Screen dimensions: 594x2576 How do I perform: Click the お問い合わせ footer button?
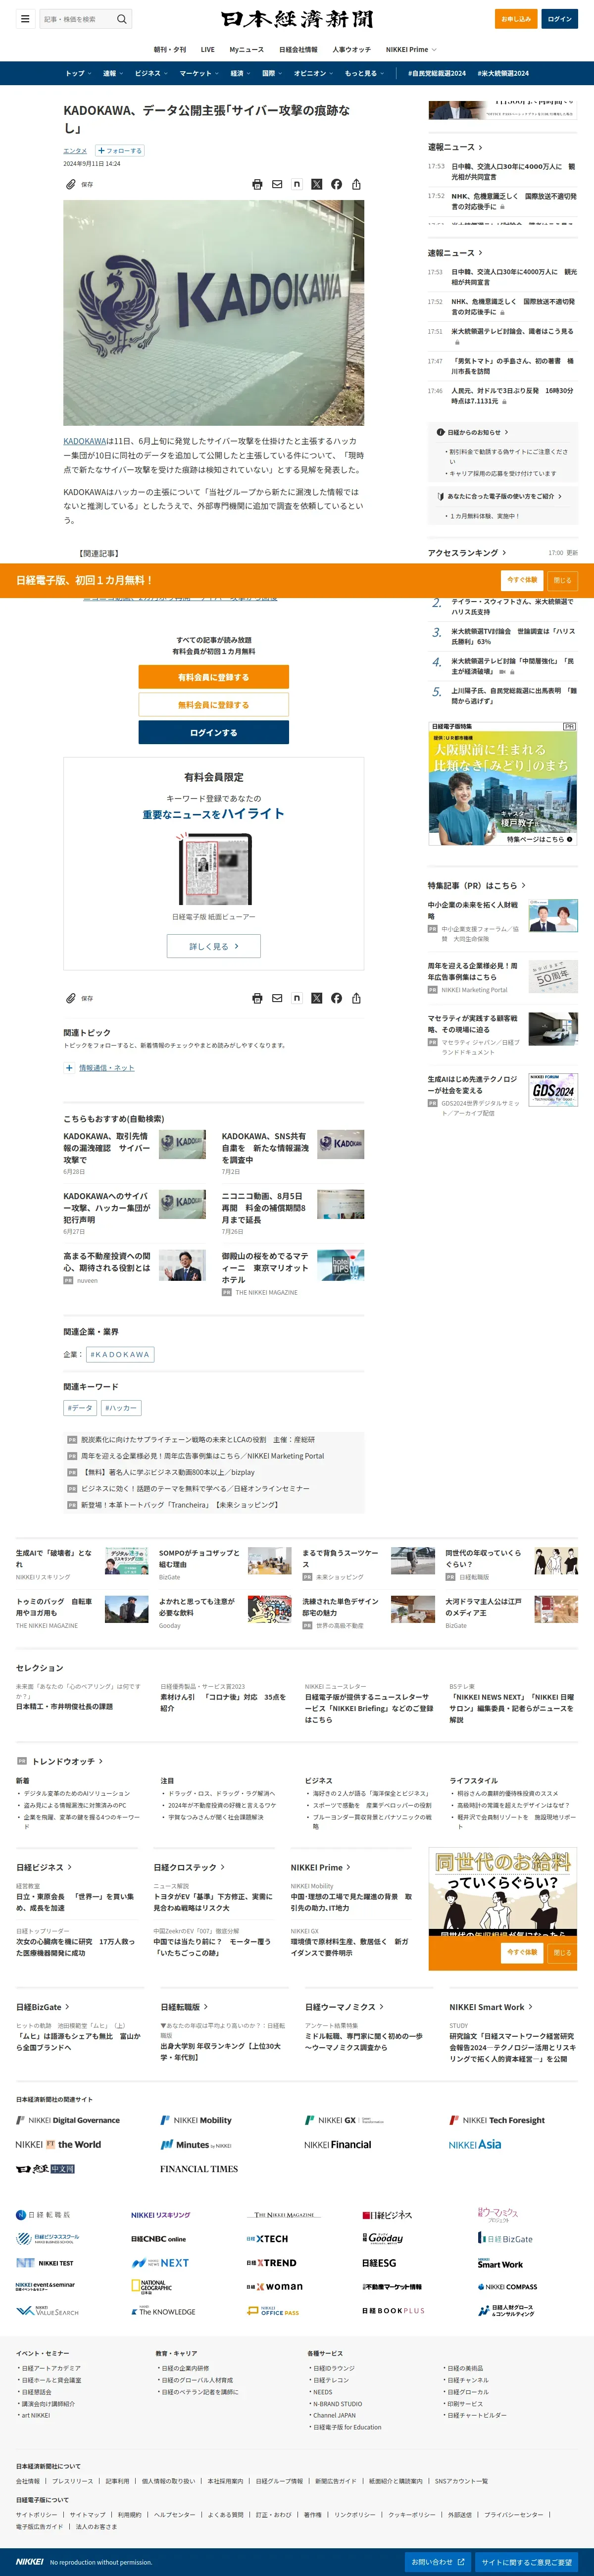pyautogui.click(x=439, y=2562)
